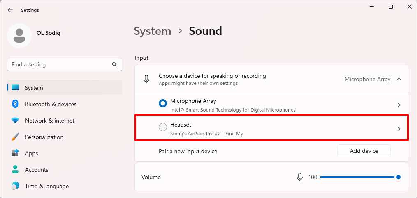The height and width of the screenshot is (198, 417).
Task: Open Headset properties chevron
Action: tap(398, 129)
